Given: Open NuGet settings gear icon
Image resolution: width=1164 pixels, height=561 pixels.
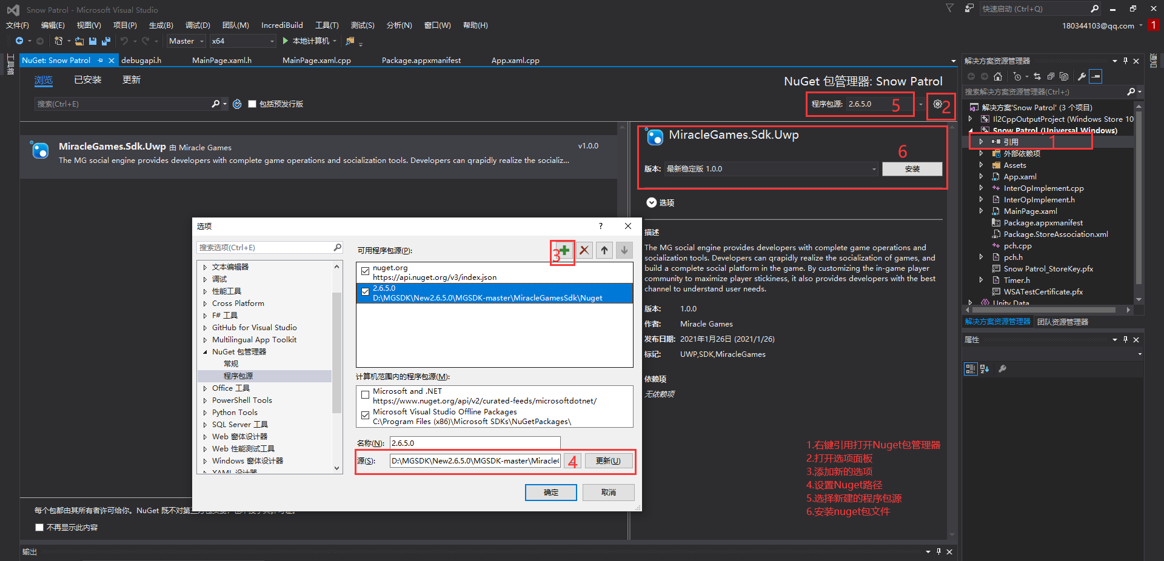Looking at the screenshot, I should point(937,104).
